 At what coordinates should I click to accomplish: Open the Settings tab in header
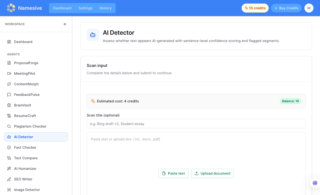click(x=85, y=8)
